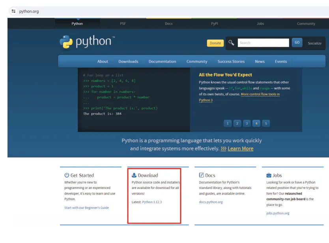Viewport: 329px width, 243px height.
Task: Click the code sample terminal panel
Action: [134, 100]
